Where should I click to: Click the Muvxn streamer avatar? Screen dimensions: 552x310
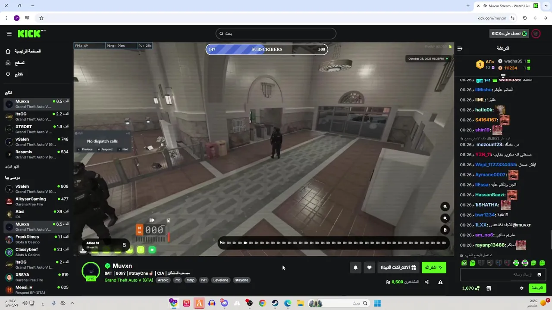pos(91,271)
